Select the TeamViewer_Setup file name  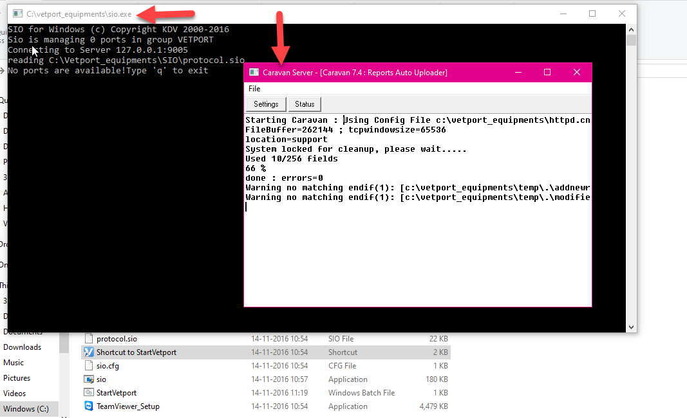[128, 406]
